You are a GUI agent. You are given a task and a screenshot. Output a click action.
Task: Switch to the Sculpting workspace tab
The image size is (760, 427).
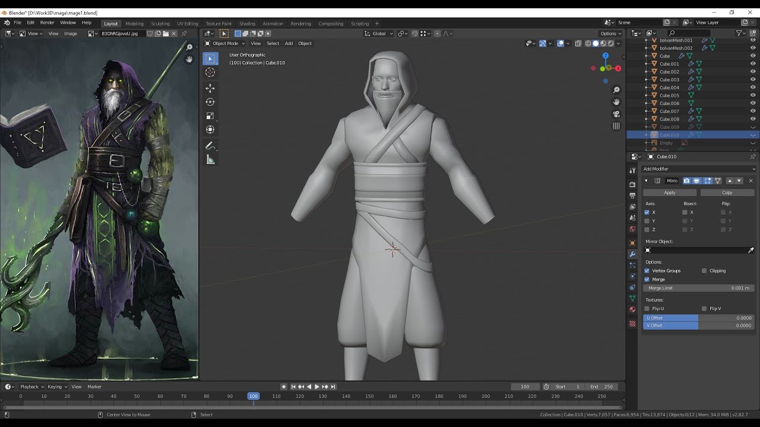(x=160, y=24)
